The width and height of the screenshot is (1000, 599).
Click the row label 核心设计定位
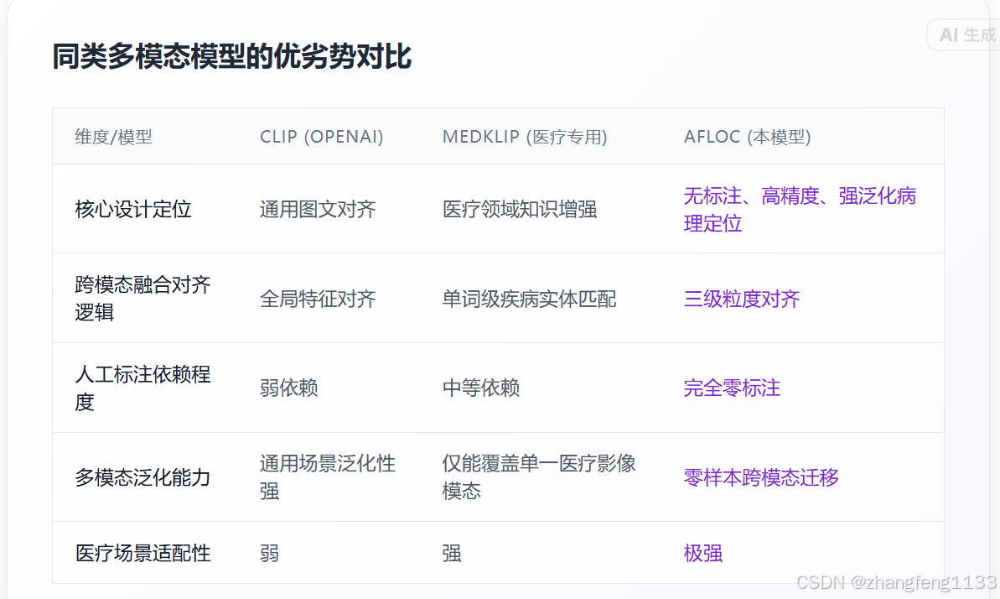tap(132, 210)
